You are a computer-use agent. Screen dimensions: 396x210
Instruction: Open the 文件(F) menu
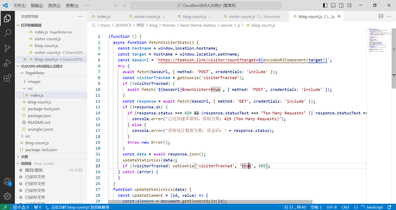[20, 5]
